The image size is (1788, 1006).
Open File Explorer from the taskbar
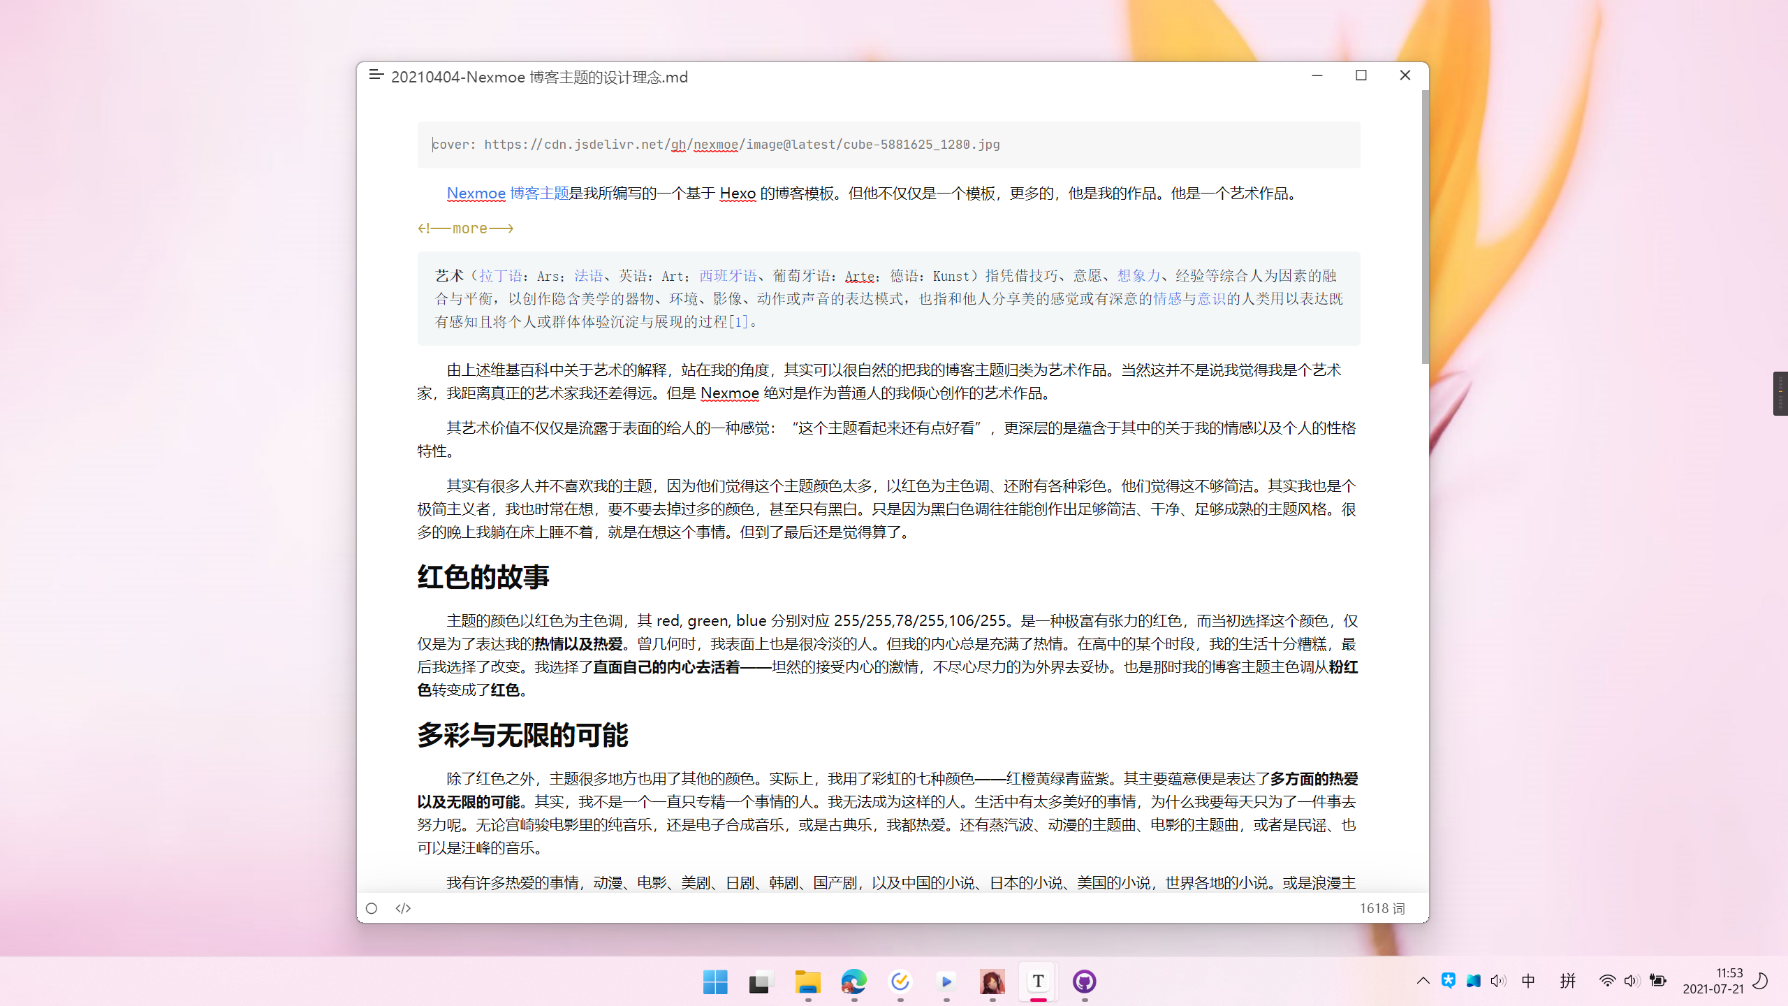click(x=807, y=982)
